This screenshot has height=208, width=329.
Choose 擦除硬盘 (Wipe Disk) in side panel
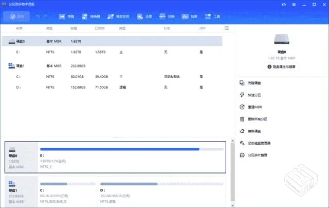pos(250,131)
